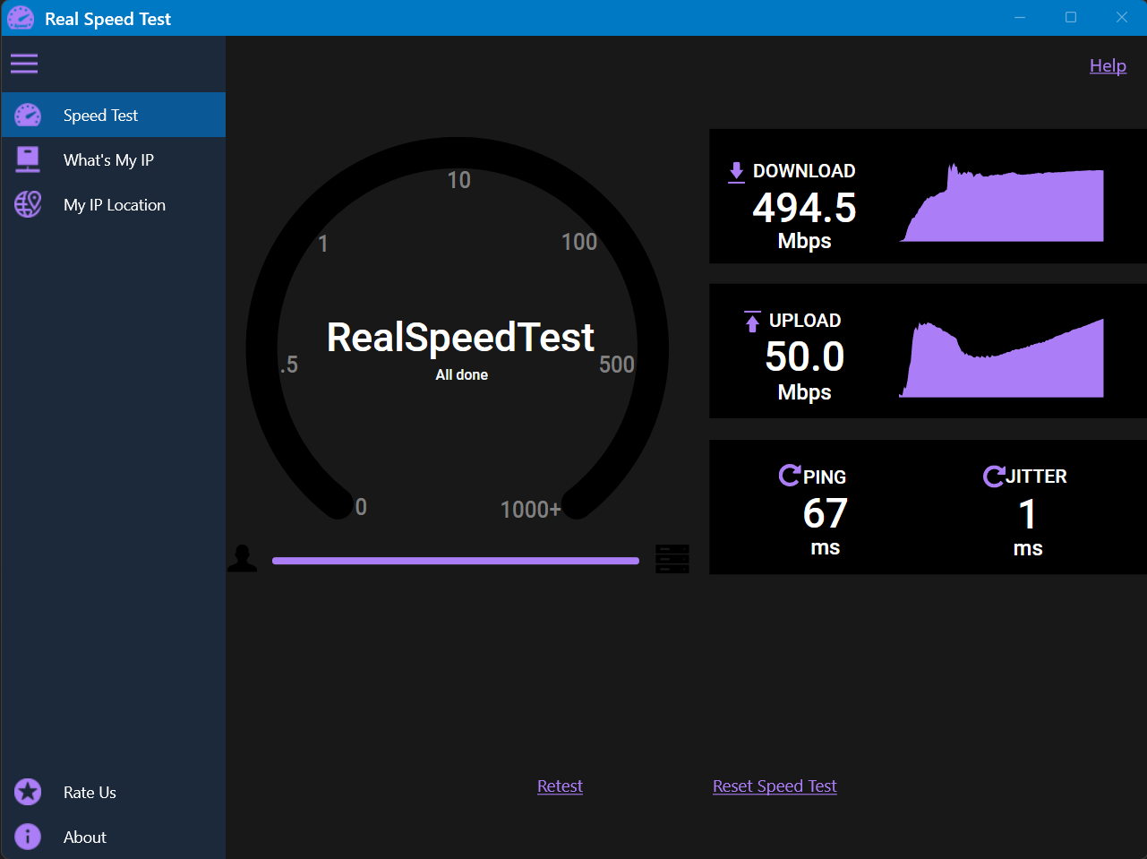Open the hamburger navigation menu

tap(24, 64)
